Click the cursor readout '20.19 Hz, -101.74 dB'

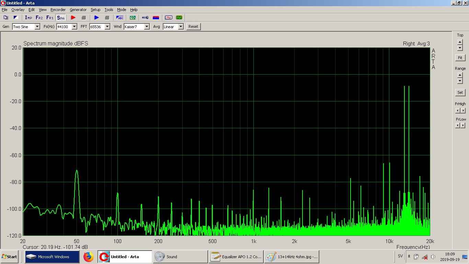pos(55,247)
